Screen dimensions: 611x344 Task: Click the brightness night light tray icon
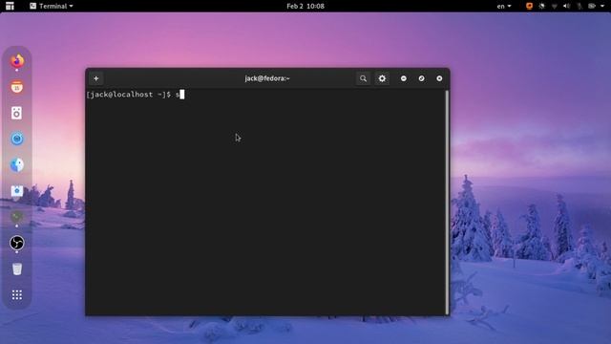[x=541, y=6]
